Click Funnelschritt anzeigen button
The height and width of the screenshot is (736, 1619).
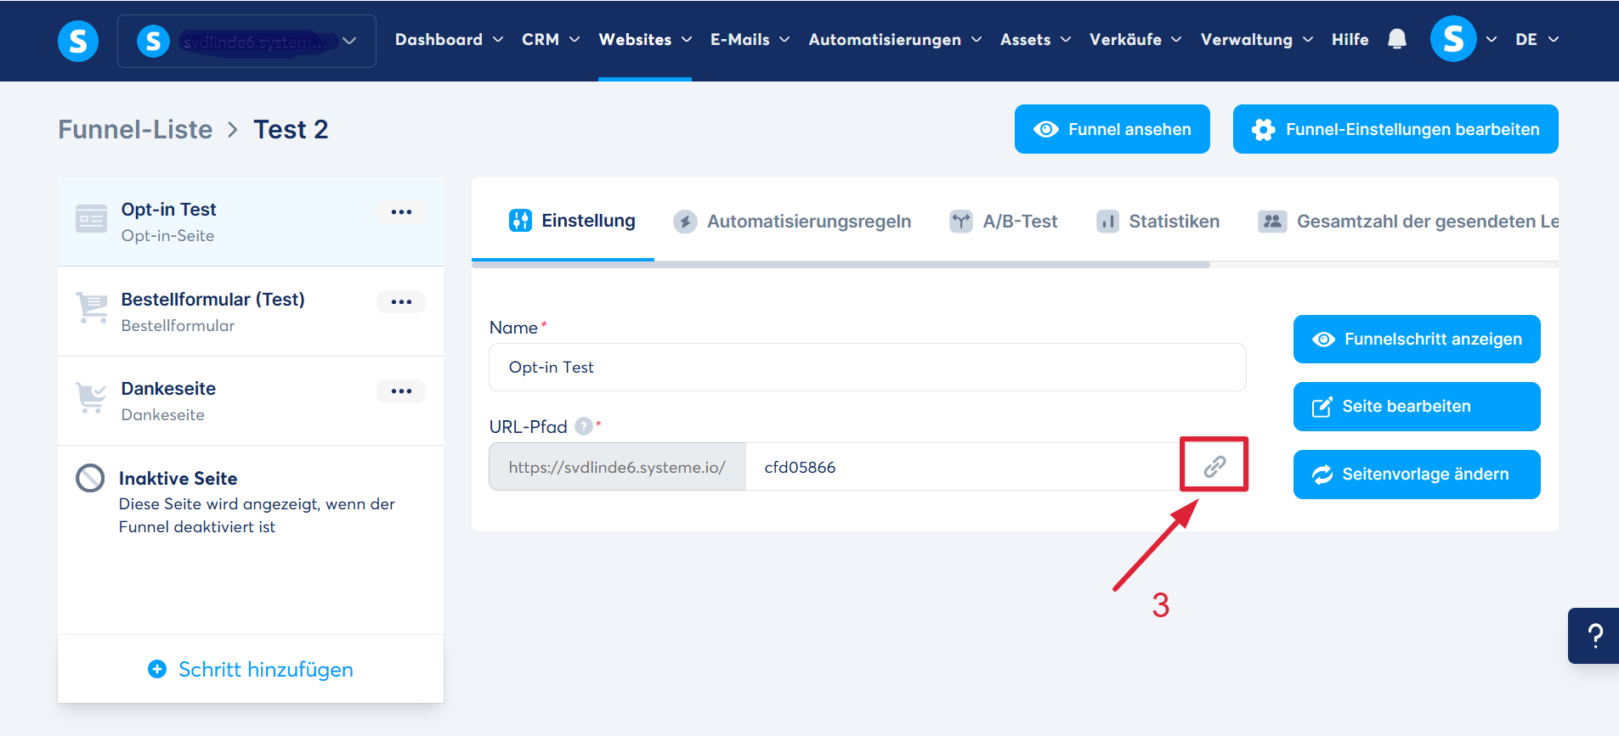point(1417,339)
